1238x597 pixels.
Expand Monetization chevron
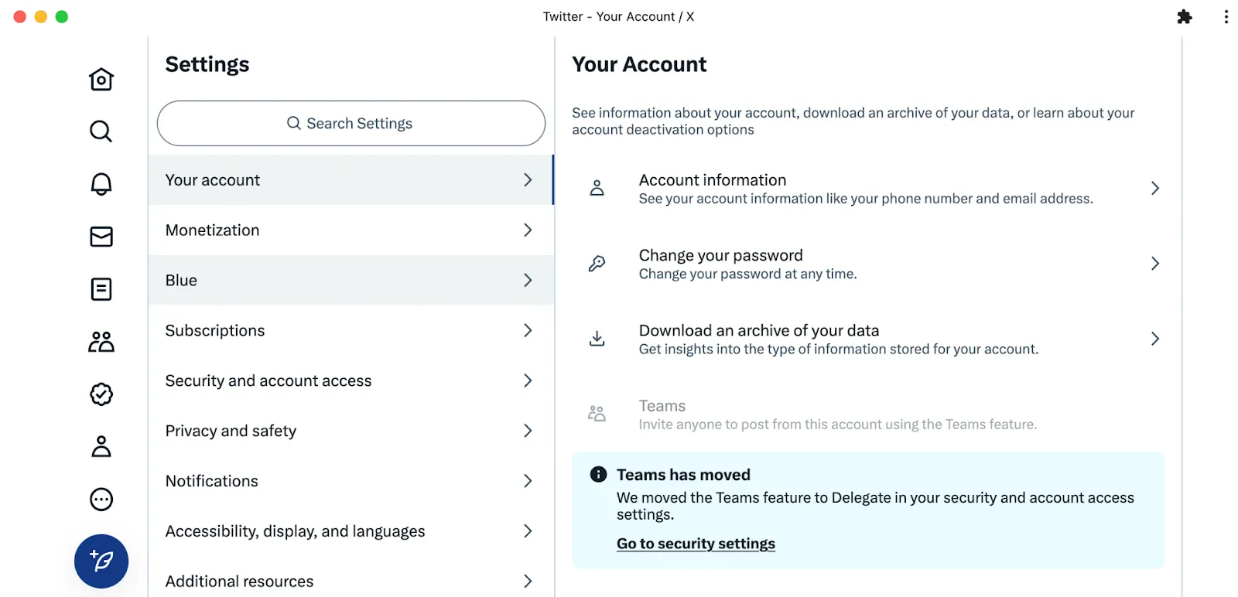coord(528,230)
